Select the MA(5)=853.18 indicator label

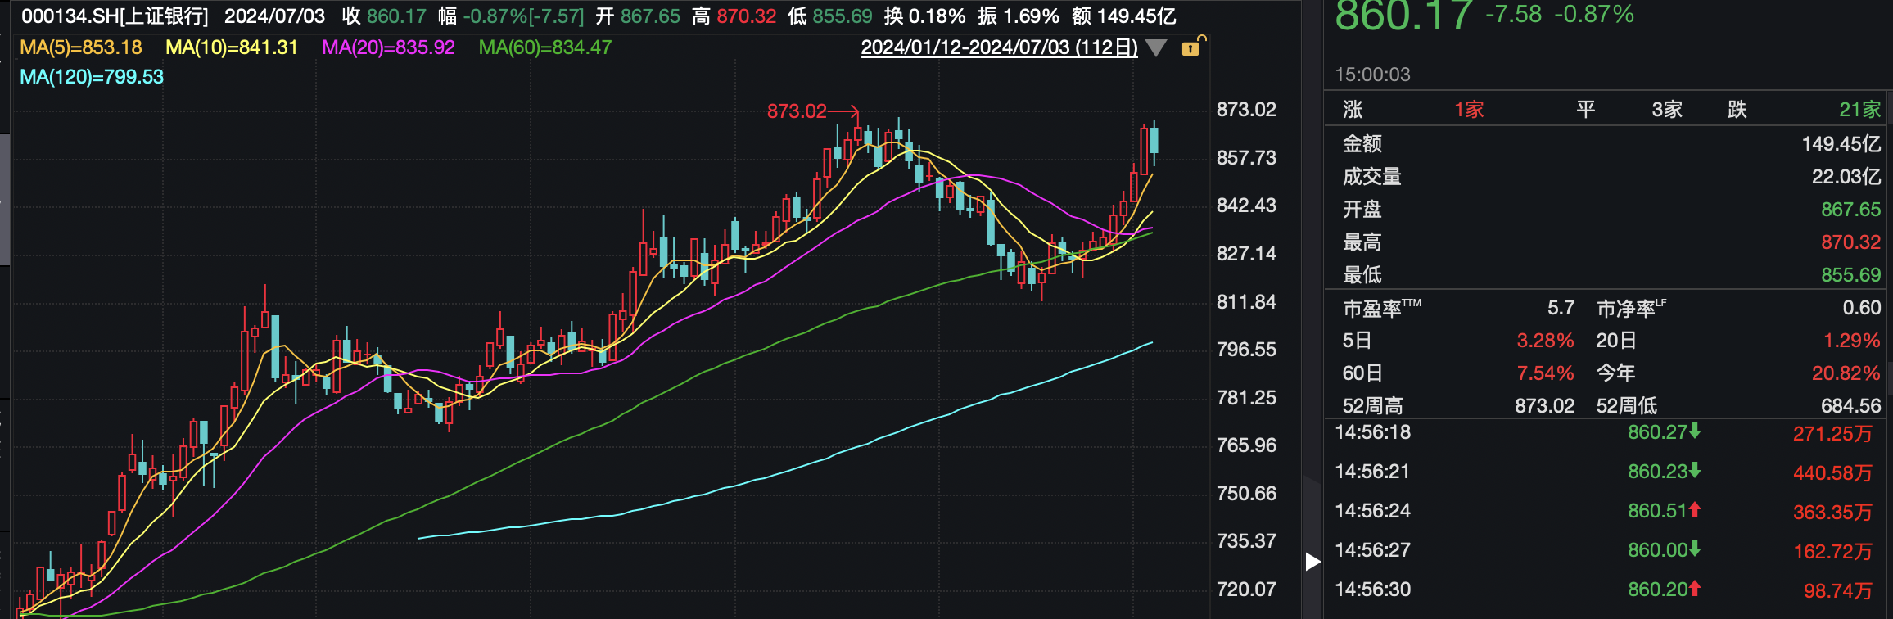(81, 47)
